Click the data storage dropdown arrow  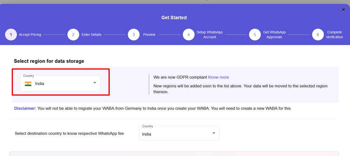[95, 83]
